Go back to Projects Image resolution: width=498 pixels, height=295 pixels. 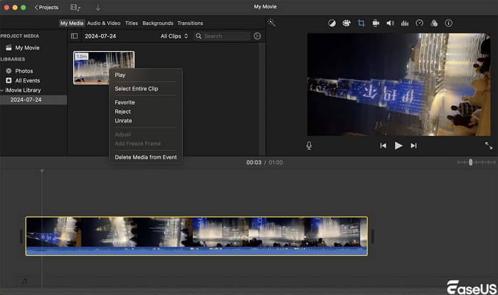pyautogui.click(x=47, y=7)
